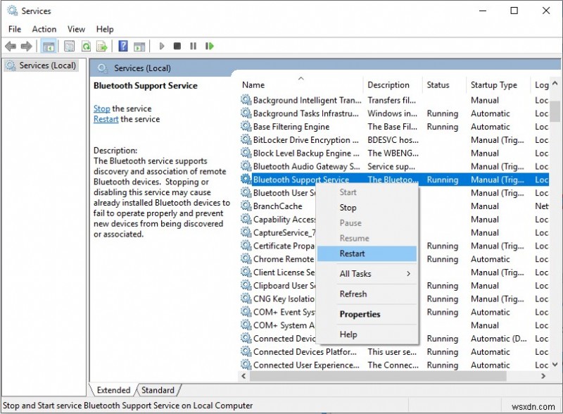Click the Restart service toolbar icon
The image size is (563, 414).
209,46
